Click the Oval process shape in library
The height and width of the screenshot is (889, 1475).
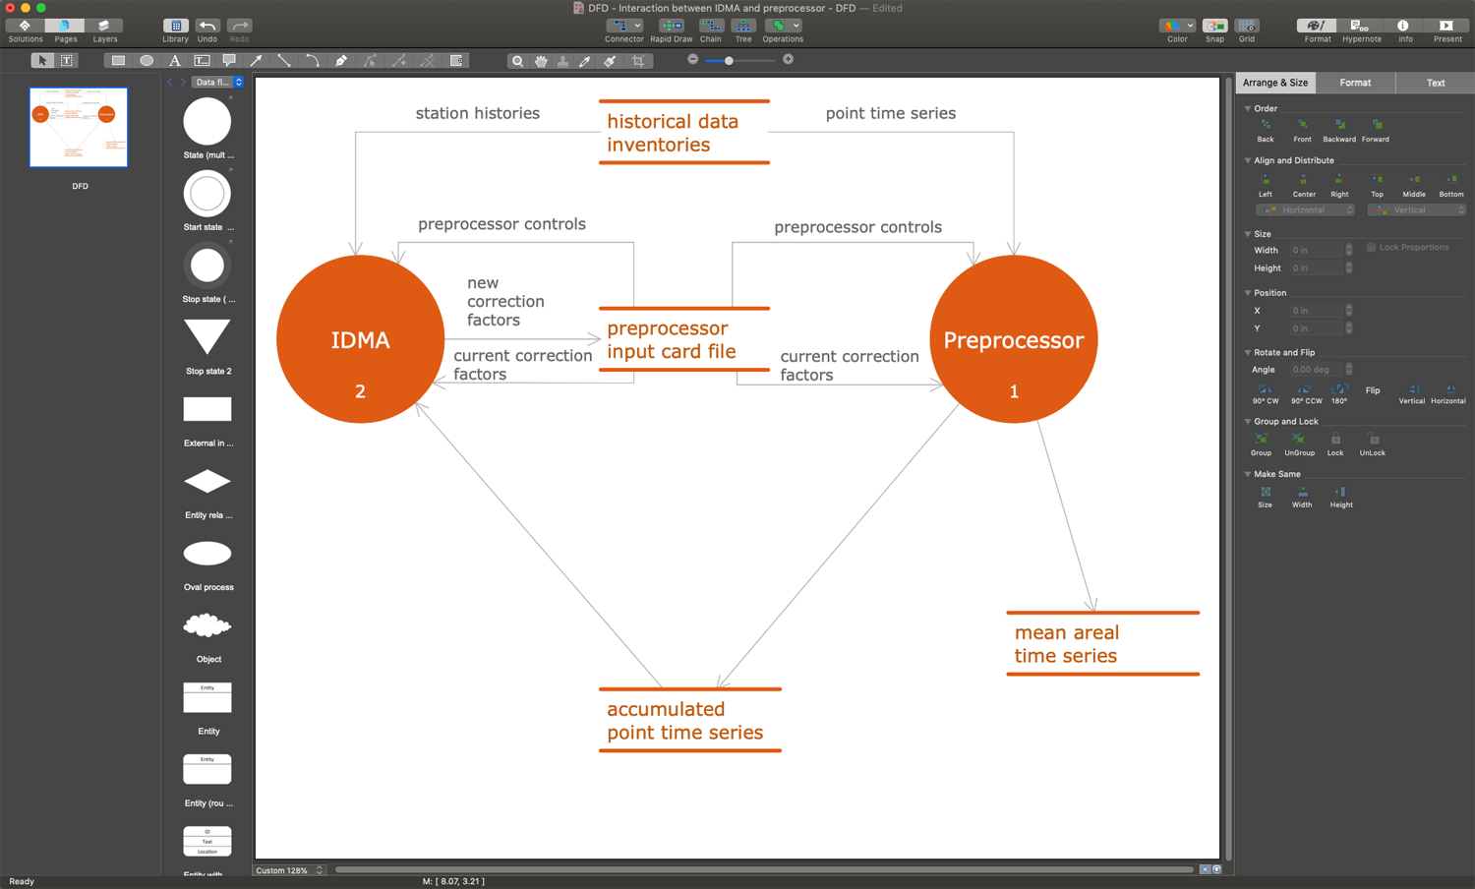(207, 555)
